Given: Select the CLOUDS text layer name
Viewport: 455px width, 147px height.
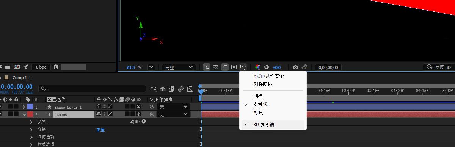Looking at the screenshot, I should click(x=74, y=114).
